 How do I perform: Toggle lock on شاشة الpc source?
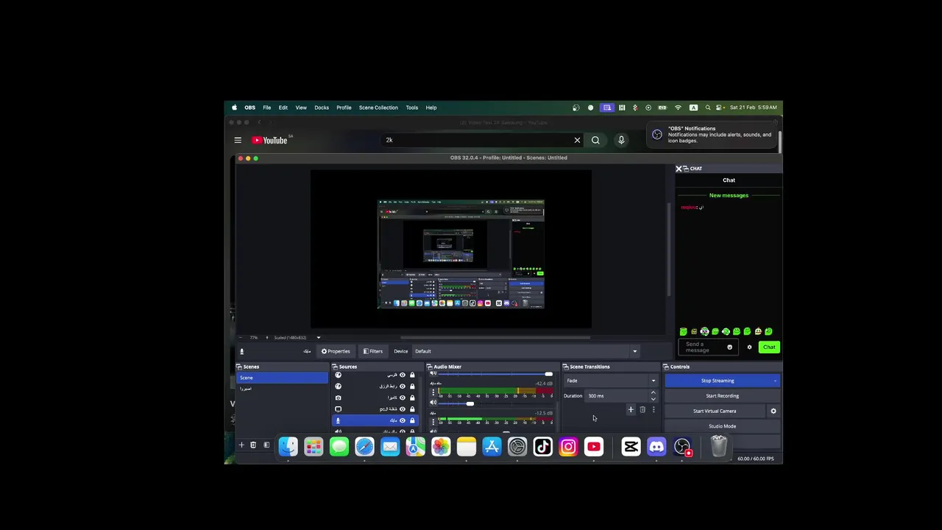412,409
